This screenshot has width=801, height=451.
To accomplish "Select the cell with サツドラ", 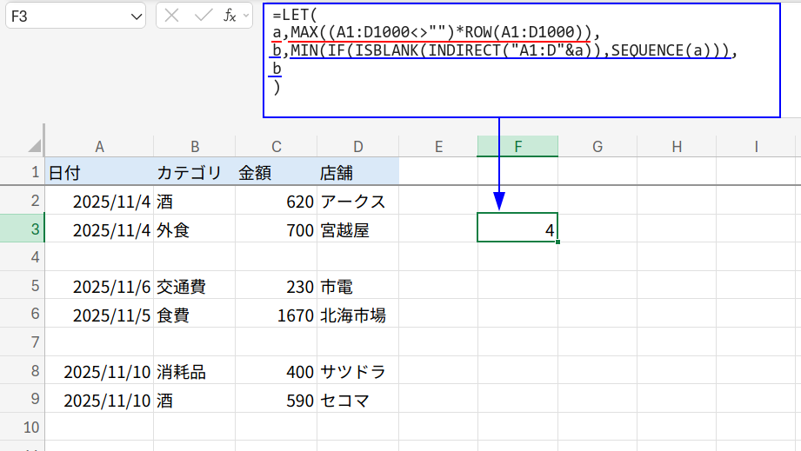I will 358,371.
